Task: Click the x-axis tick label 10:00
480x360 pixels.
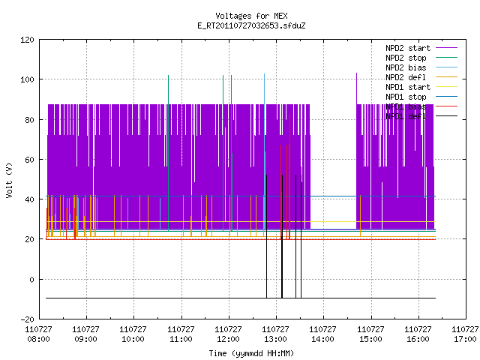Action: pos(133,339)
